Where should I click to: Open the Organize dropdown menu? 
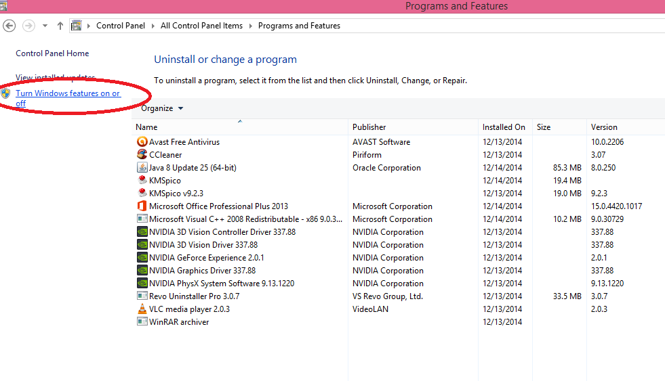pos(162,108)
